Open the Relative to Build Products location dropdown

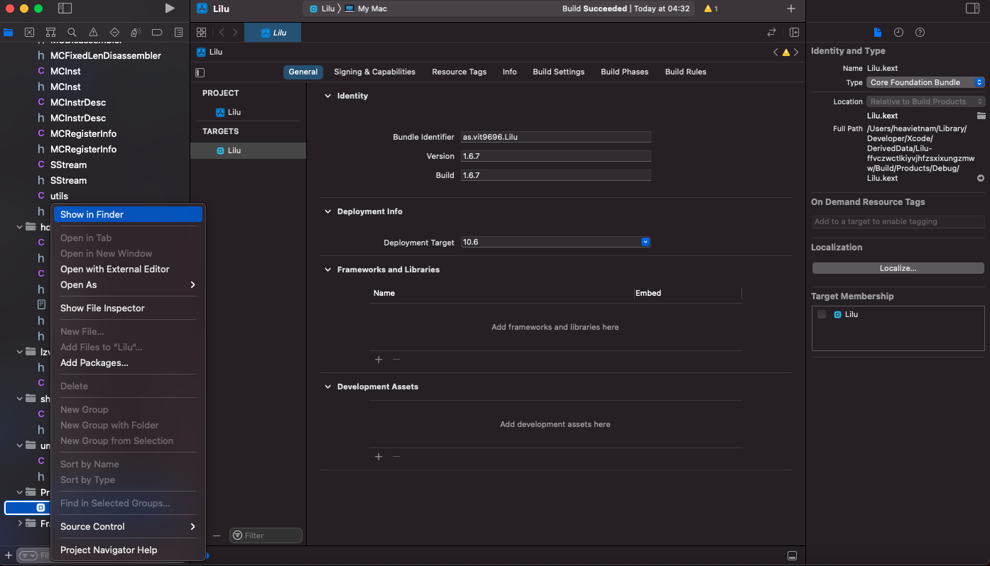click(x=926, y=101)
